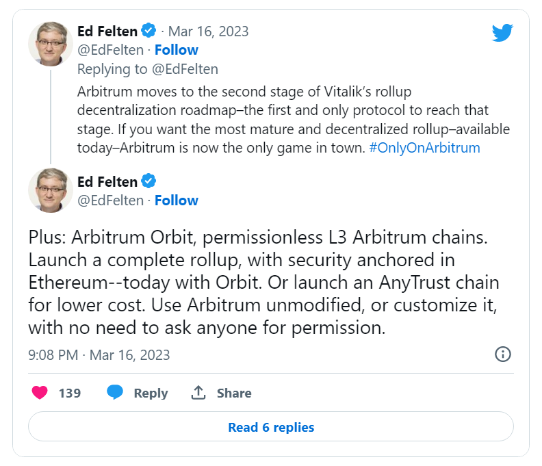This screenshot has width=542, height=466.
Task: Click the 139 likes count
Action: pos(70,393)
